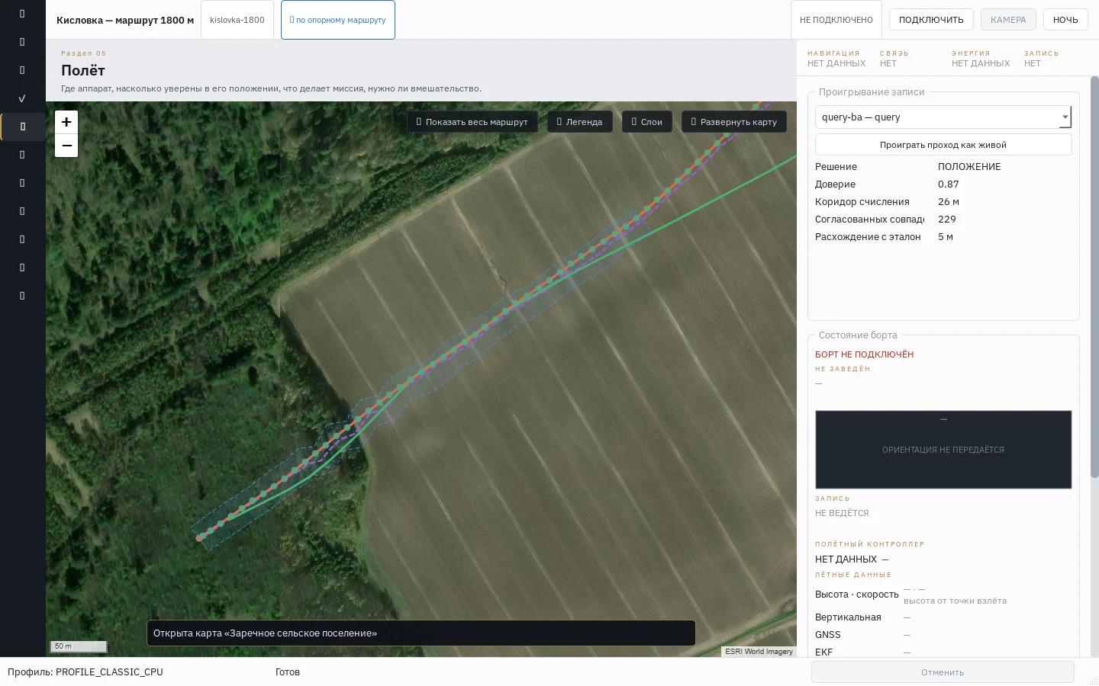Toggle НОЧЬ night mode
Viewport: 1099px width, 686px height.
coord(1065,20)
